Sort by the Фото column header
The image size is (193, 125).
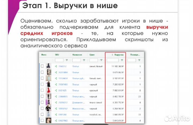pyautogui.click(x=44, y=55)
